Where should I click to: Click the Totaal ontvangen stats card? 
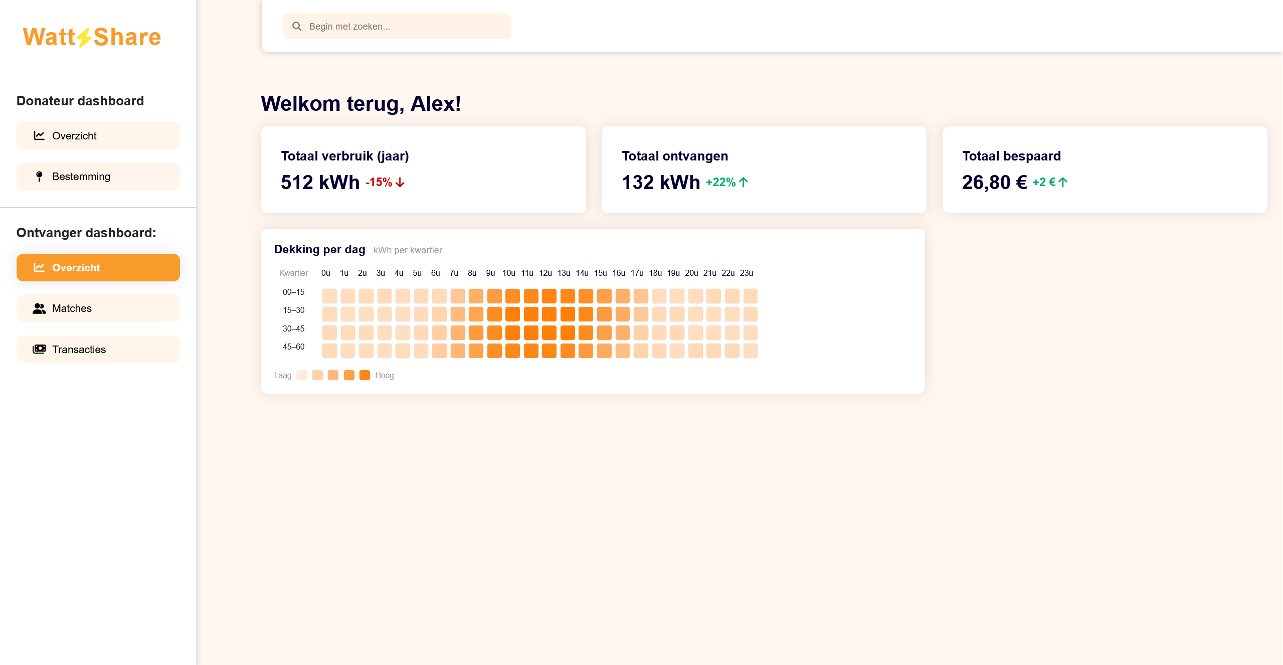point(764,170)
